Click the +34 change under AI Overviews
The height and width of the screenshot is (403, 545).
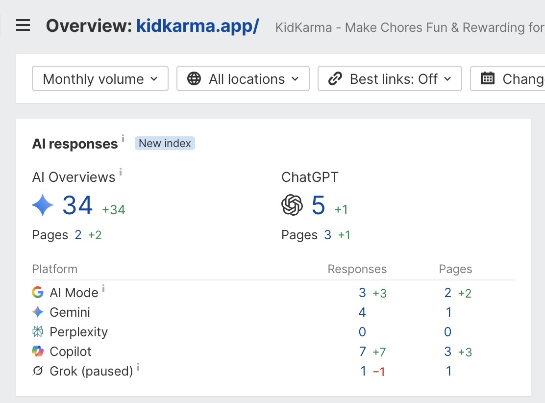[113, 210]
